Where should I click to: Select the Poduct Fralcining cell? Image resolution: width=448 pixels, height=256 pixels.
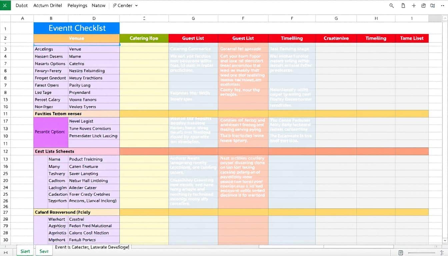tap(94, 159)
